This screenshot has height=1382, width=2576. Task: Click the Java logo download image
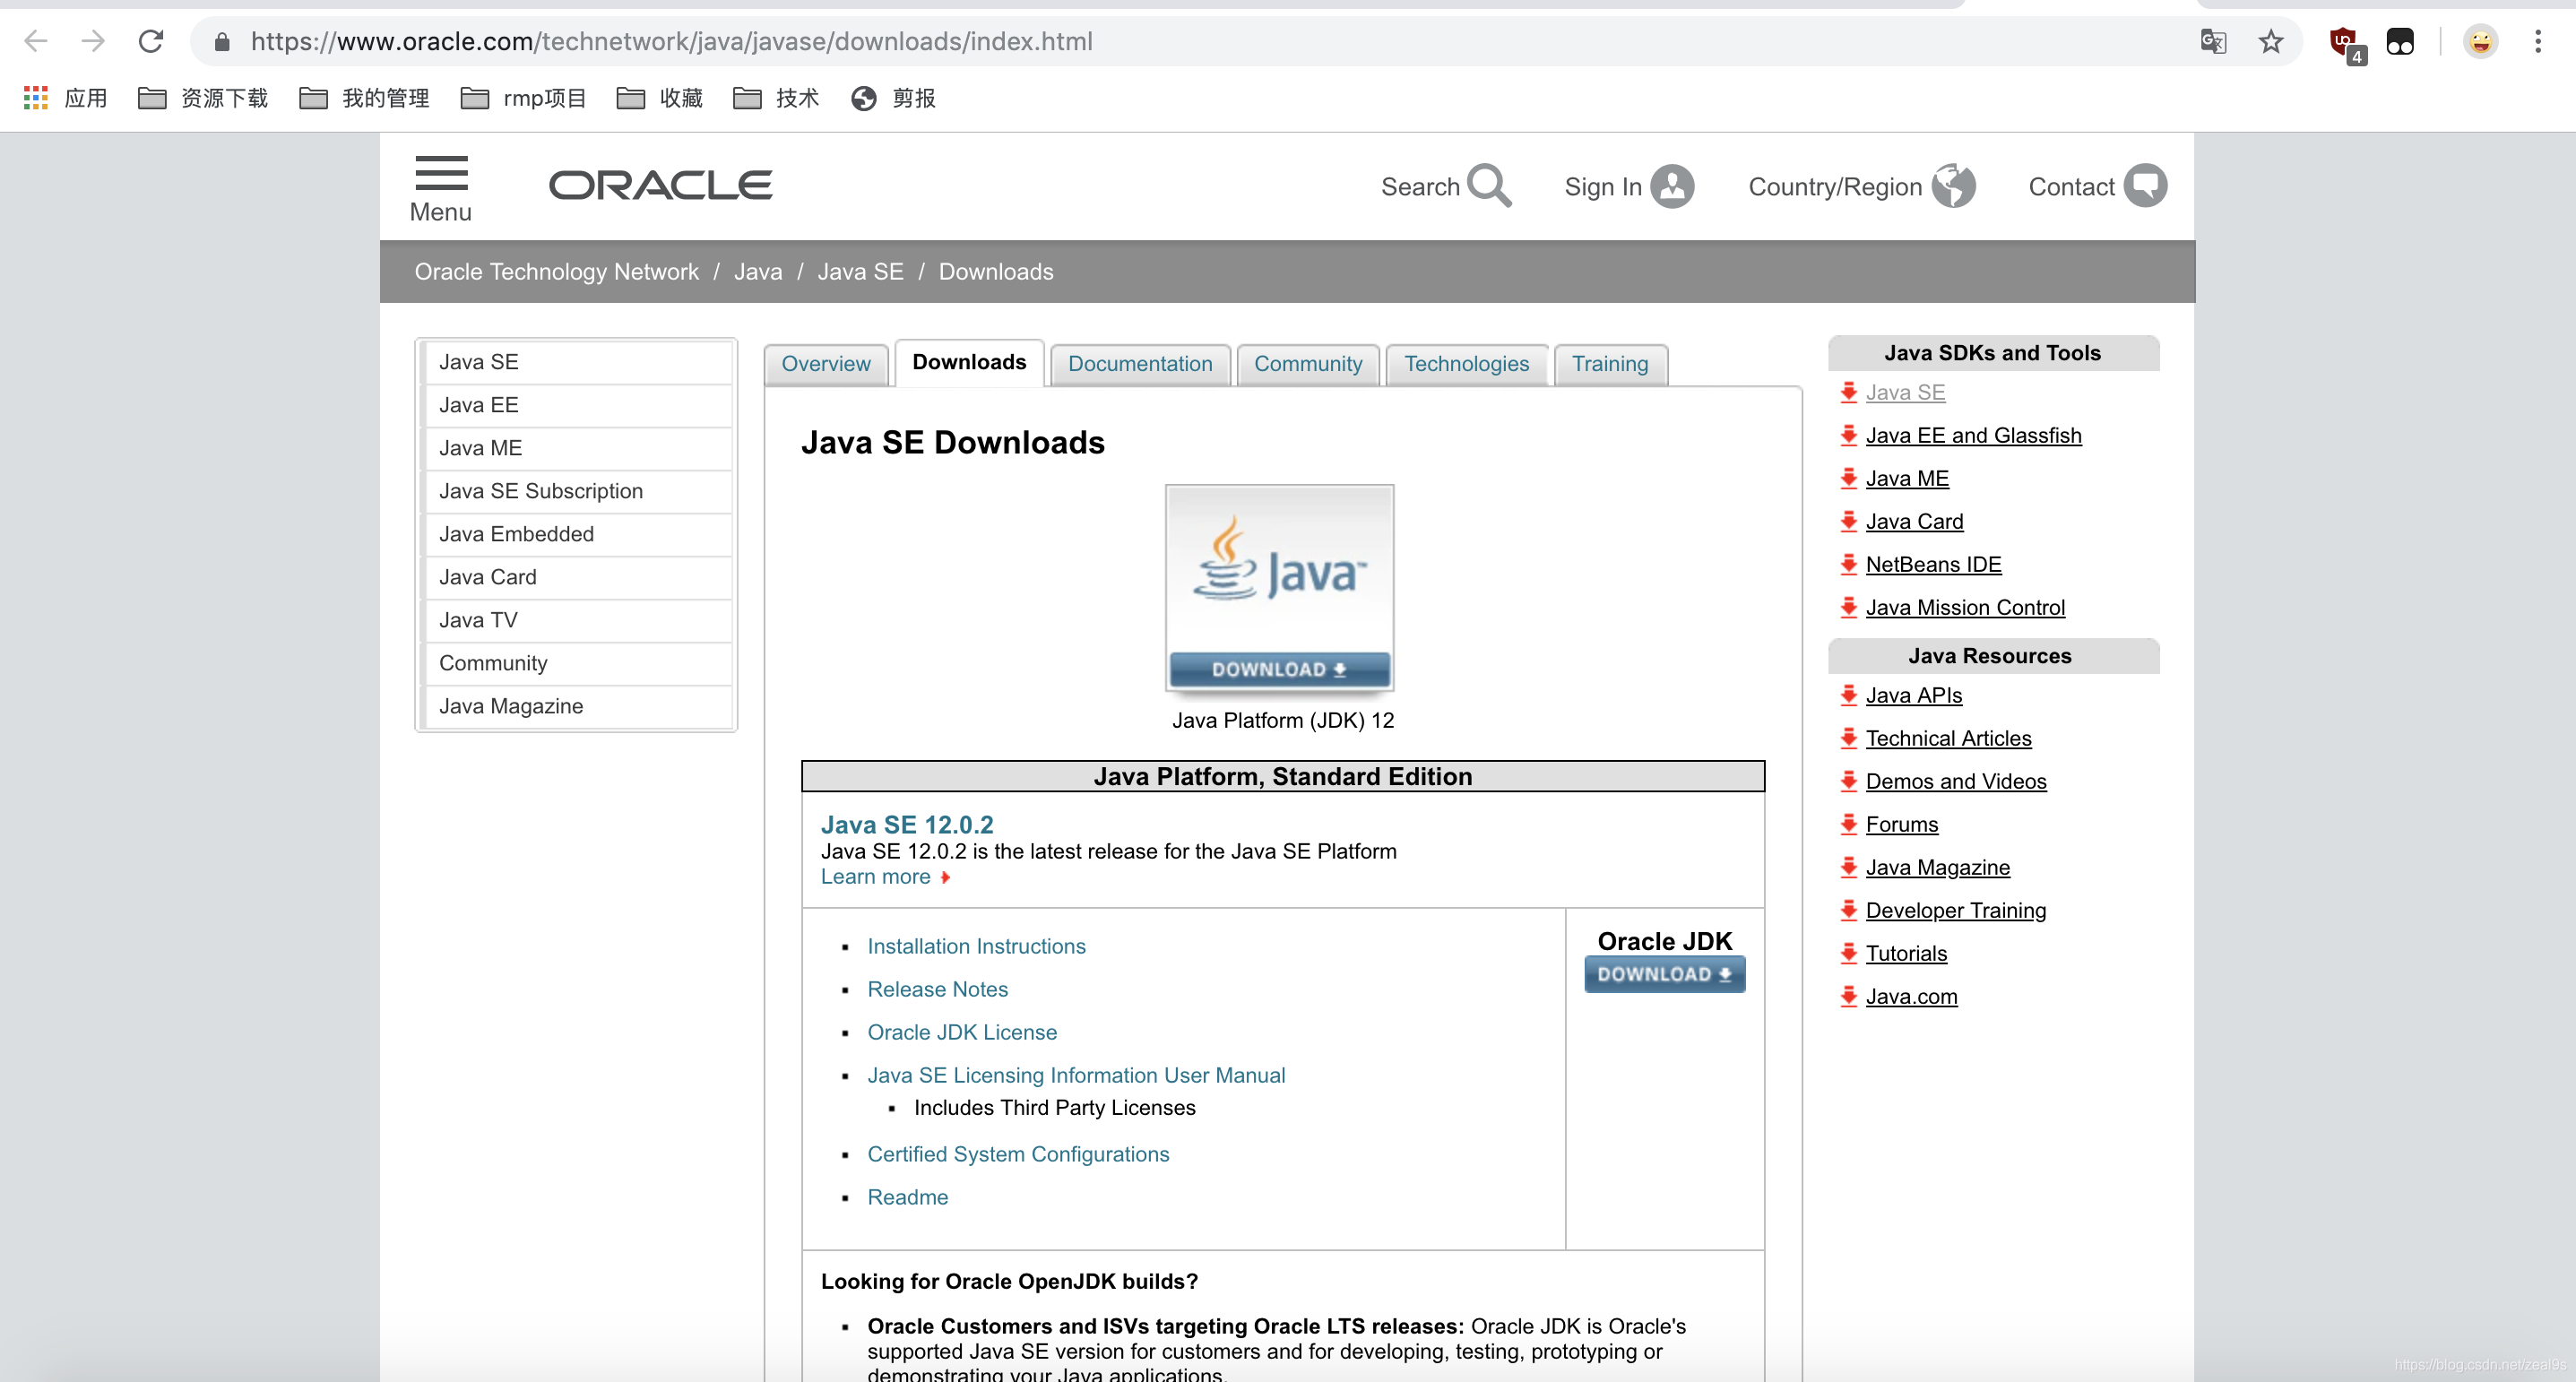[1280, 588]
